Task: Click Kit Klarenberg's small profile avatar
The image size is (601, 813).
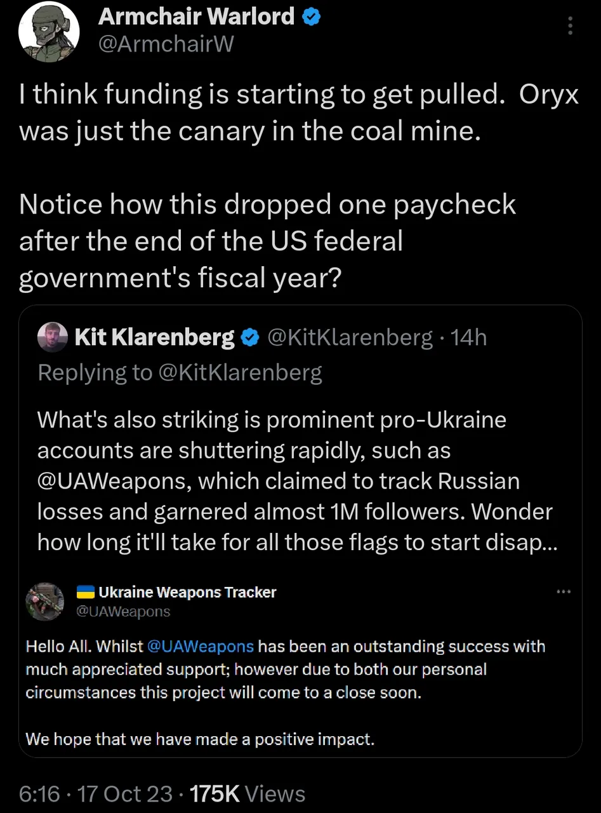Action: (x=53, y=337)
